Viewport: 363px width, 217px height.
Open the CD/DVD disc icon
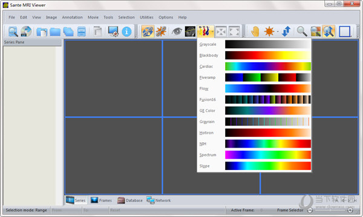pos(25,31)
